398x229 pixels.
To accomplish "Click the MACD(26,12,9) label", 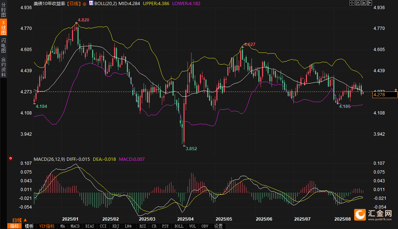I will tap(49, 159).
